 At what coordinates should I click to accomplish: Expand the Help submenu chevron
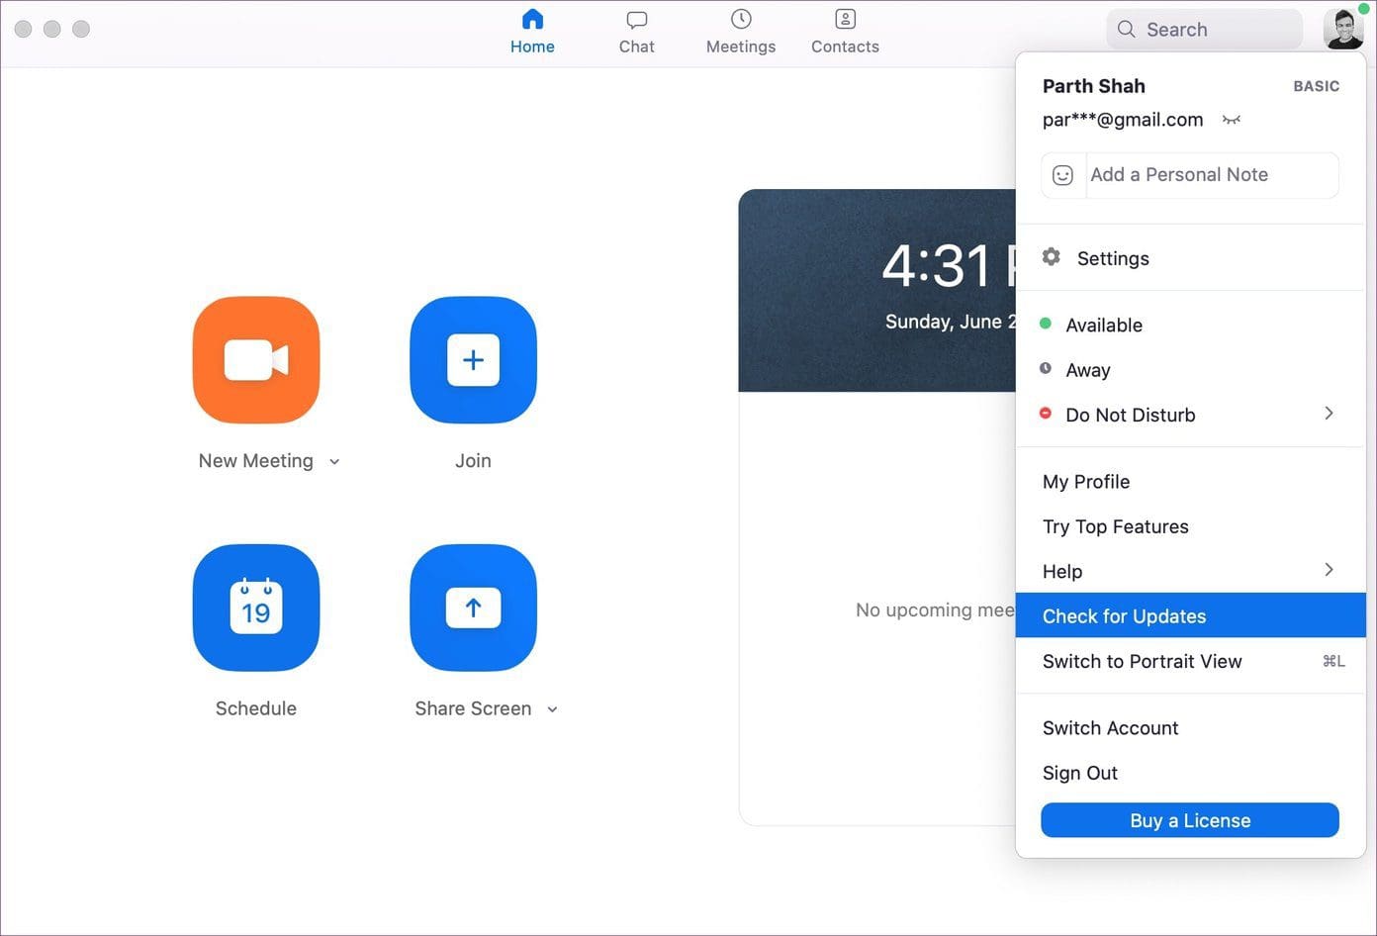(1329, 570)
